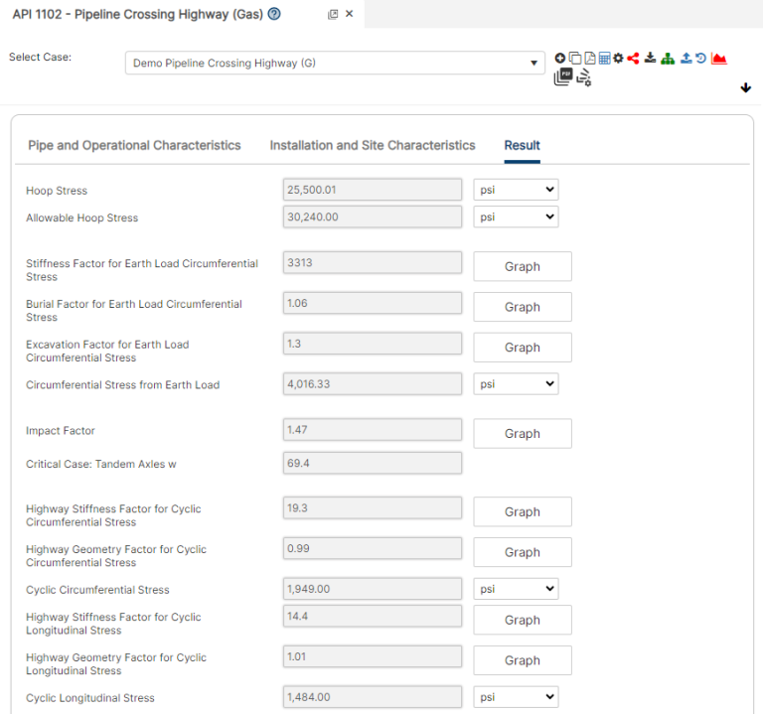Expand the Select Case dropdown
763x714 pixels.
335,64
